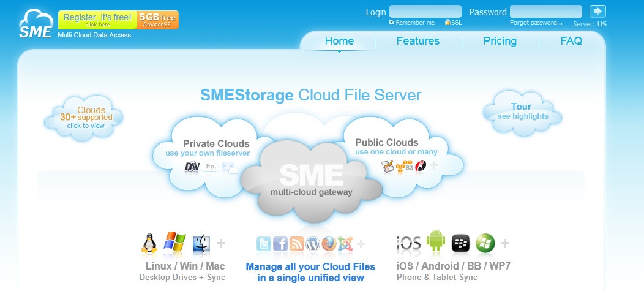Click SMEStorage Cloud File Server heading

click(310, 95)
